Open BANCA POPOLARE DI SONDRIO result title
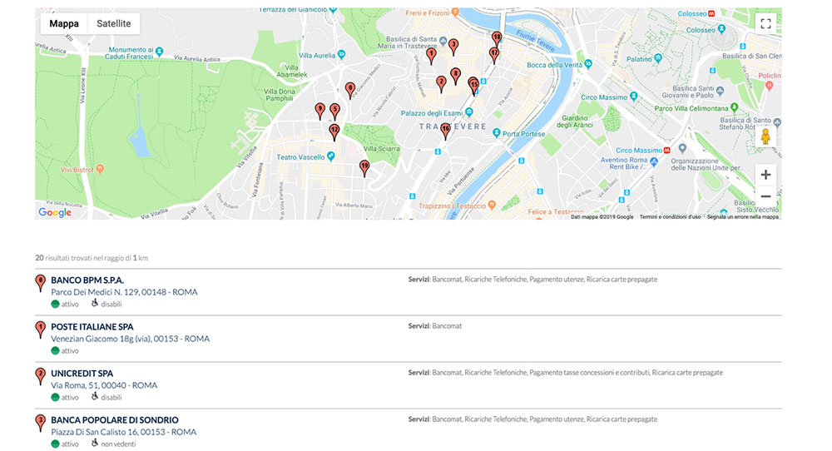The width and height of the screenshot is (832, 451). coord(115,420)
